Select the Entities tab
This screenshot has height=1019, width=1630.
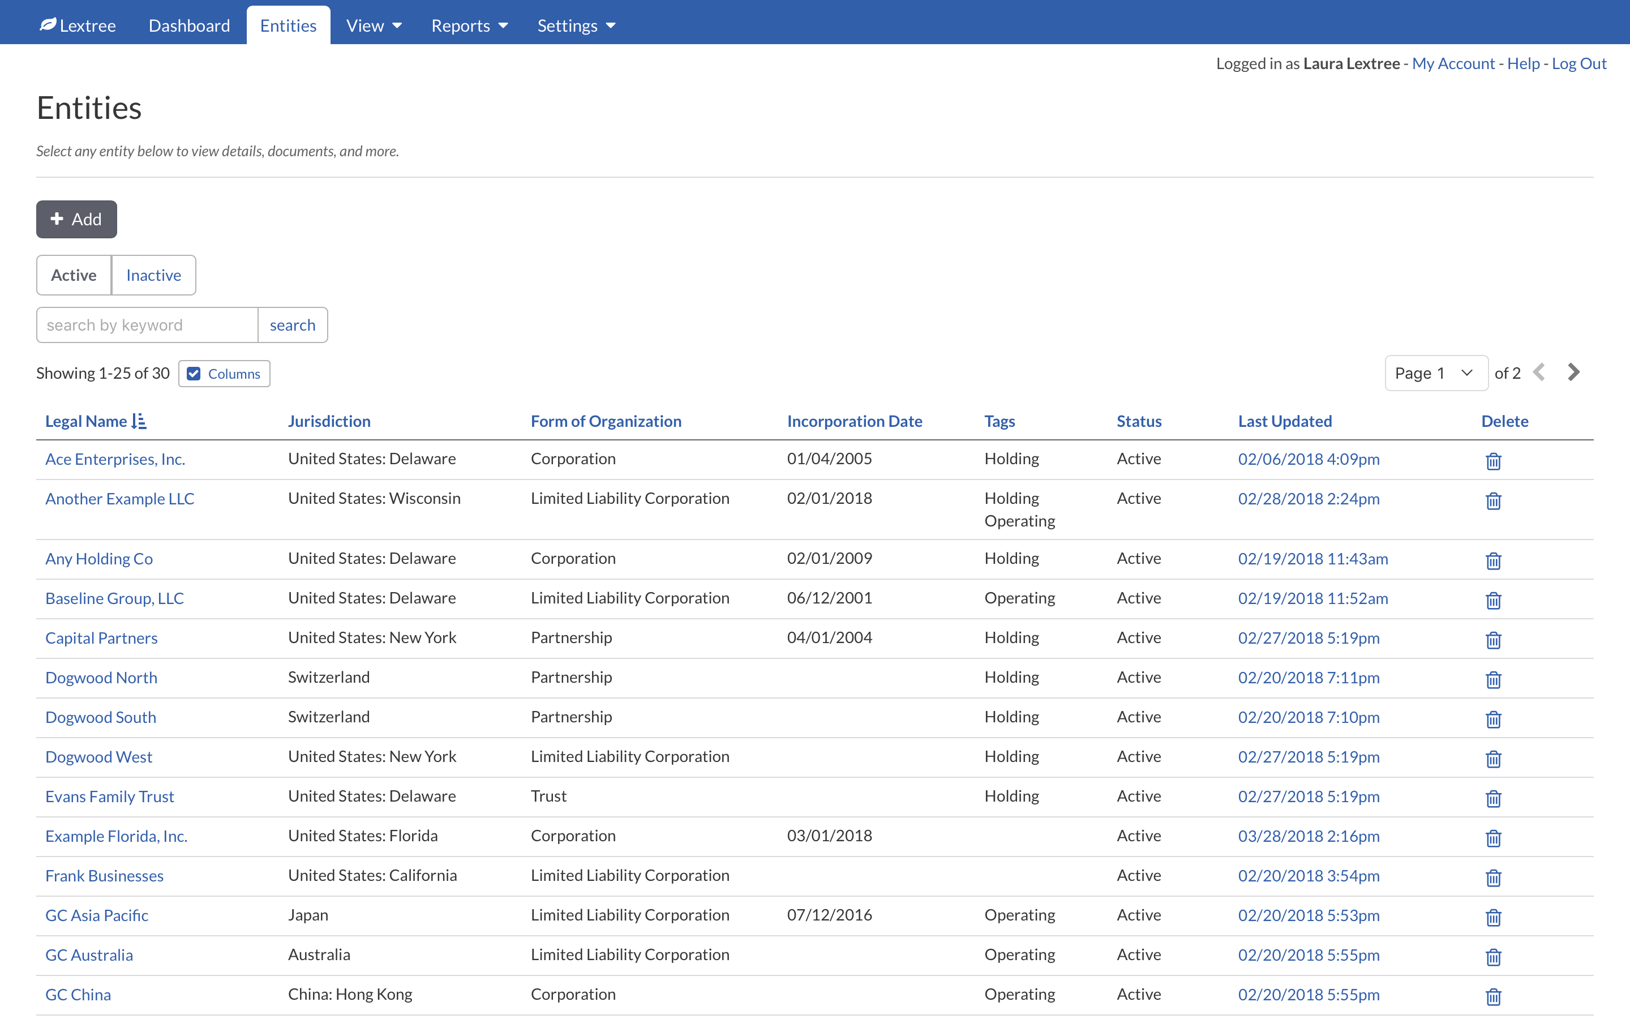pos(288,25)
